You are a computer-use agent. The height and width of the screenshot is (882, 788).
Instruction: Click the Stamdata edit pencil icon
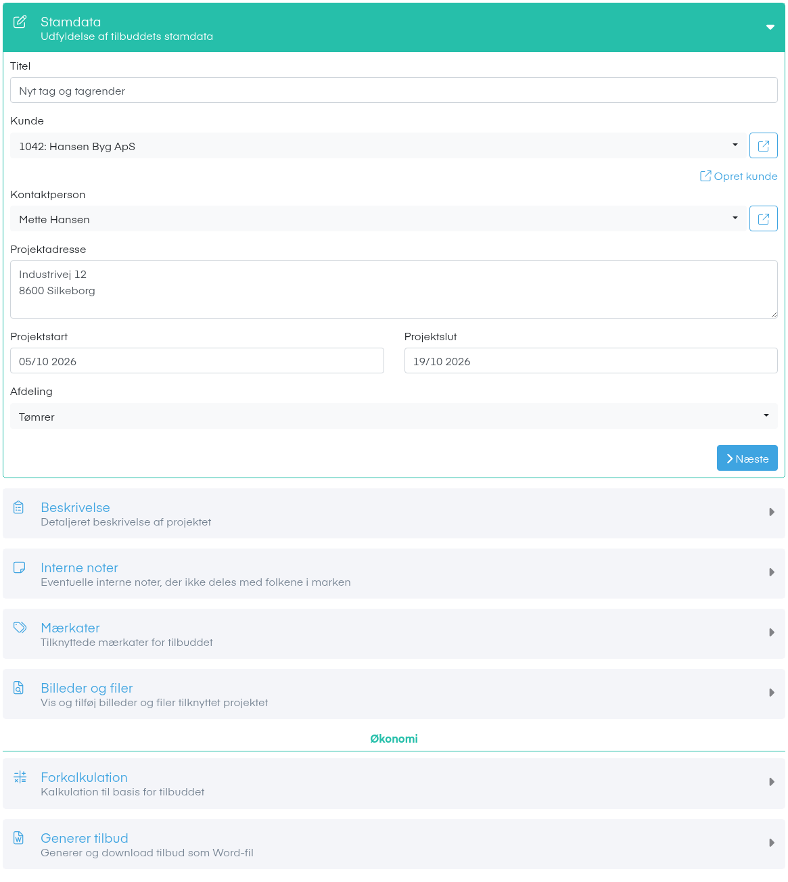20,22
